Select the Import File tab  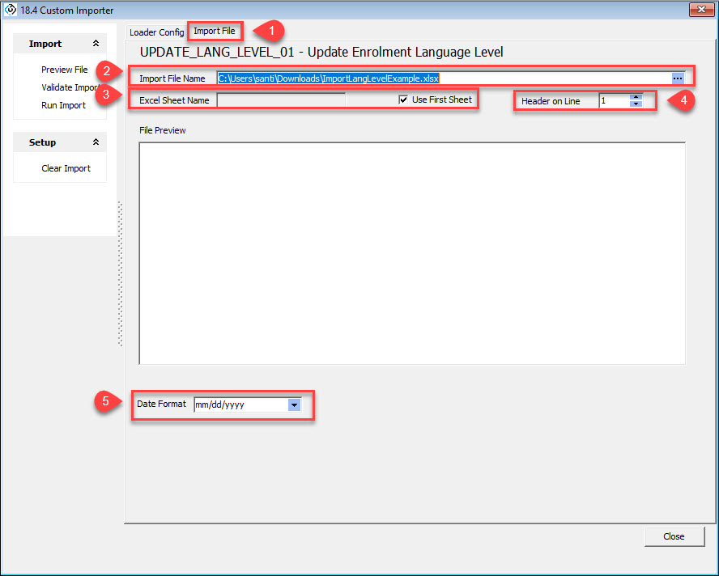coord(215,32)
